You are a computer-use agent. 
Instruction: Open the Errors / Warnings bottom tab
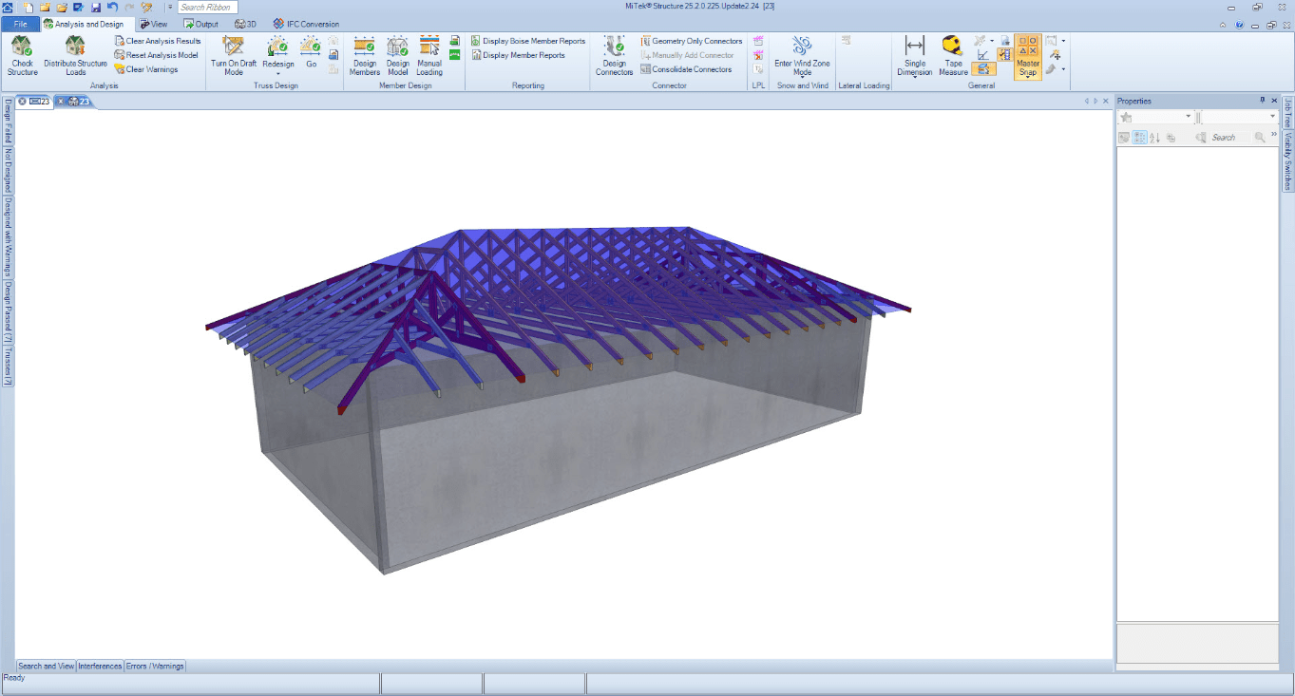pyautogui.click(x=155, y=667)
